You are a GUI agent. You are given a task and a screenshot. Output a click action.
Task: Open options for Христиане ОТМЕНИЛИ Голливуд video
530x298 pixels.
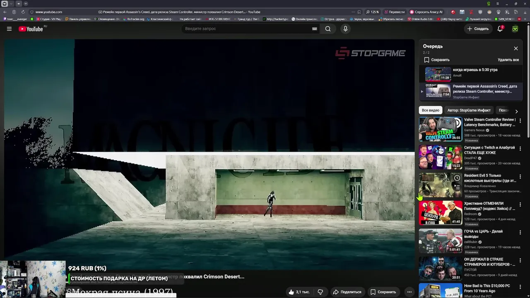(x=520, y=204)
